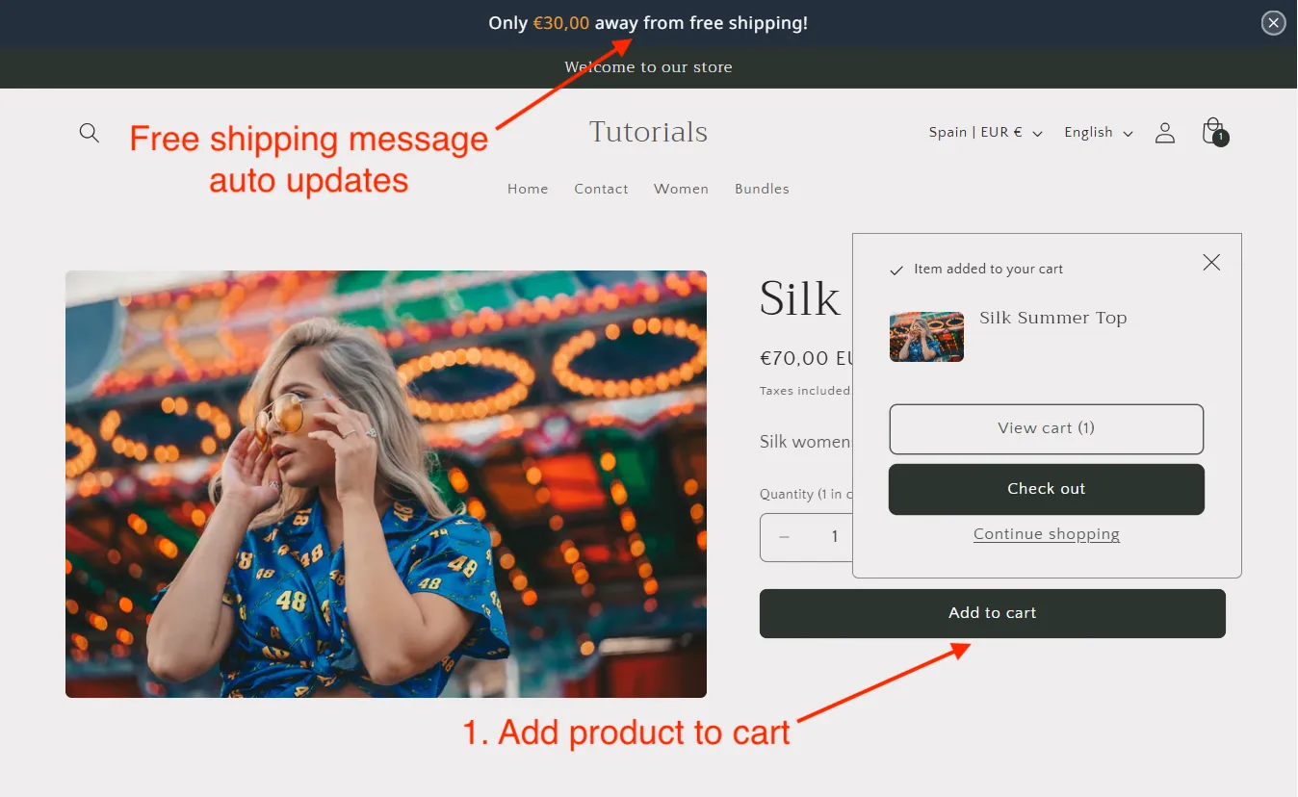Image resolution: width=1298 pixels, height=797 pixels.
Task: Open the Spain EUR currency selector
Action: pos(975,132)
